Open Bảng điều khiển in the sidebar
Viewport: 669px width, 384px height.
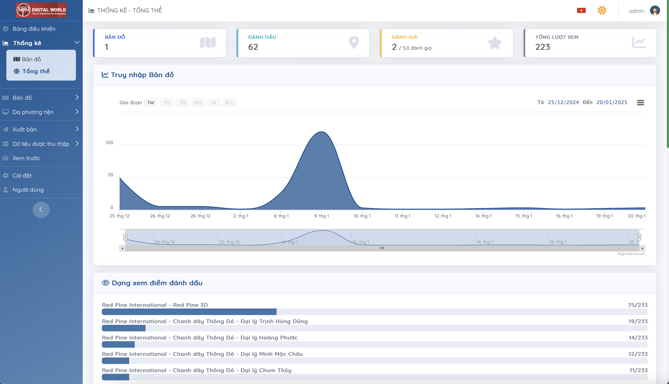click(34, 29)
